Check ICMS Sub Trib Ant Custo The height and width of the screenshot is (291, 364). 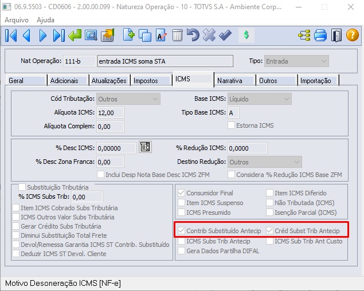(x=269, y=241)
